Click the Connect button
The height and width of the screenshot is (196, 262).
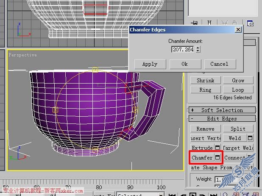[234, 157]
